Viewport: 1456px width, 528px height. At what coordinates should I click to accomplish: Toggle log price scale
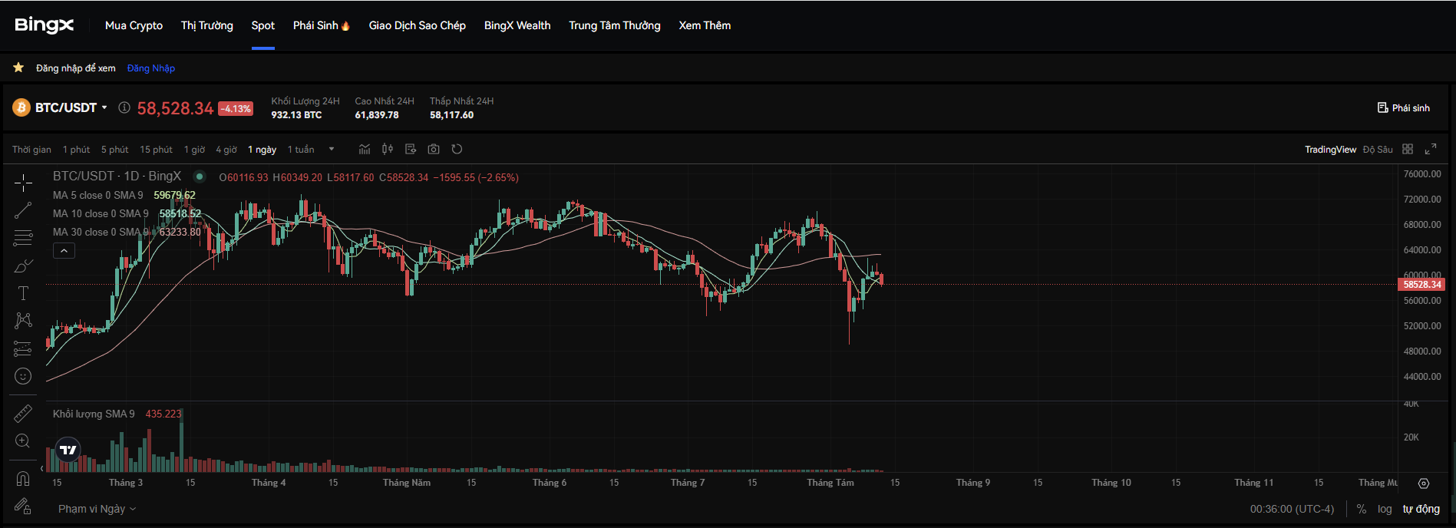[x=1385, y=509]
